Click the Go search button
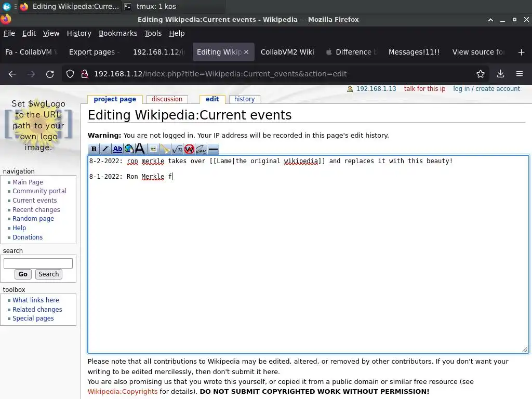 coord(23,274)
